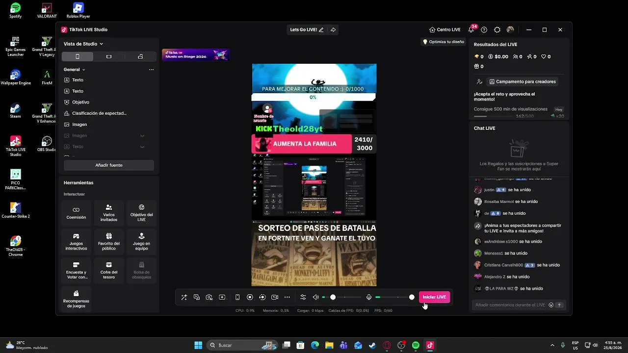Open the Juego en equipo tool
Image resolution: width=628 pixels, height=353 pixels.
point(142,242)
